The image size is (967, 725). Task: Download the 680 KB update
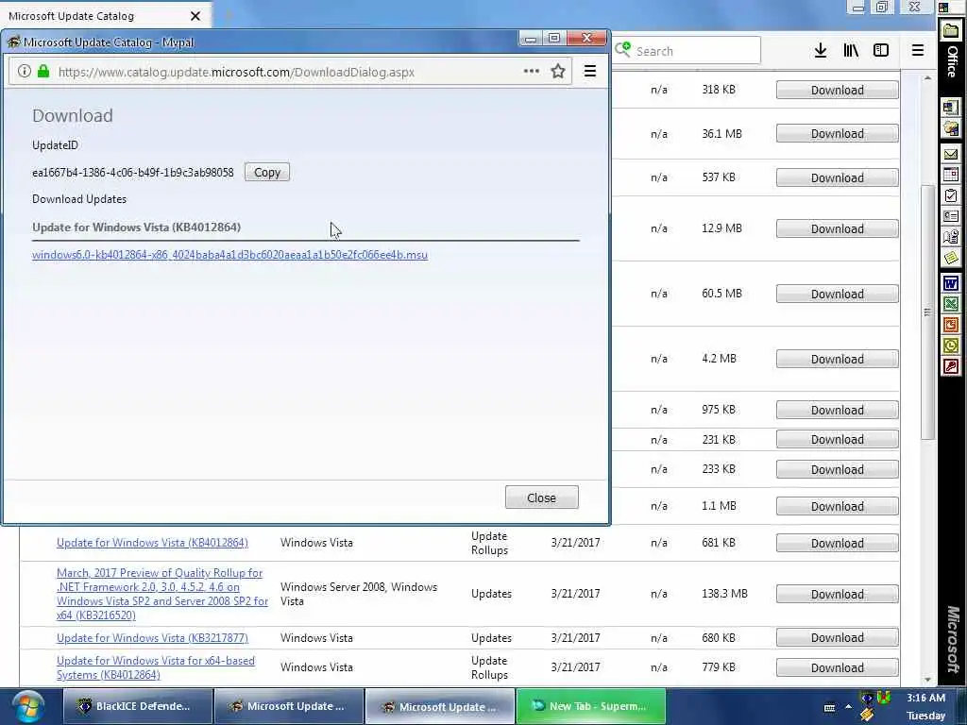point(837,638)
